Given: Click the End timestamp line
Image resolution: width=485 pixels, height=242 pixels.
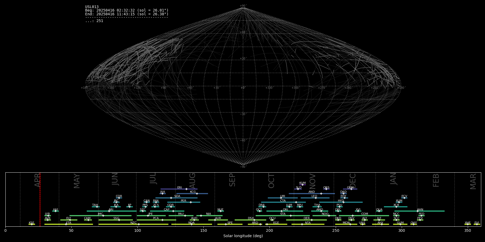Looking at the screenshot, I should (127, 14).
